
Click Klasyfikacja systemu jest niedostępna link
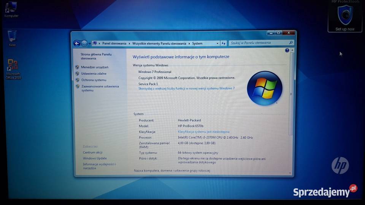(204, 132)
